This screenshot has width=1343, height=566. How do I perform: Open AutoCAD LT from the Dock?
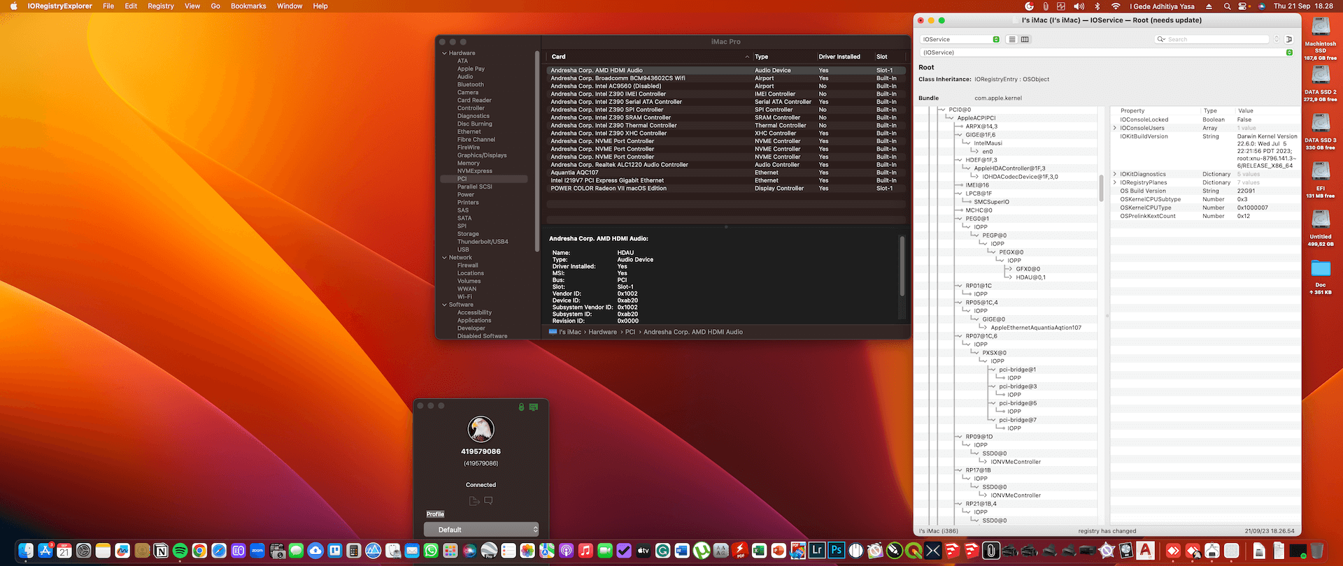1145,551
